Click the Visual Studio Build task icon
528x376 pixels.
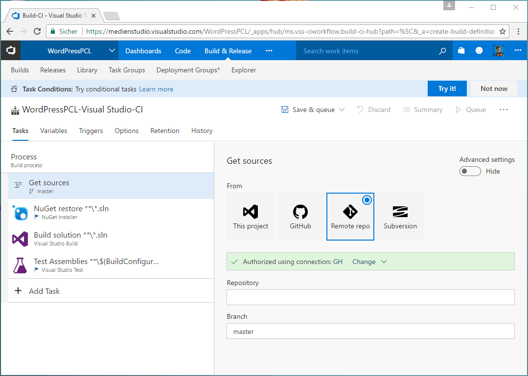20,239
